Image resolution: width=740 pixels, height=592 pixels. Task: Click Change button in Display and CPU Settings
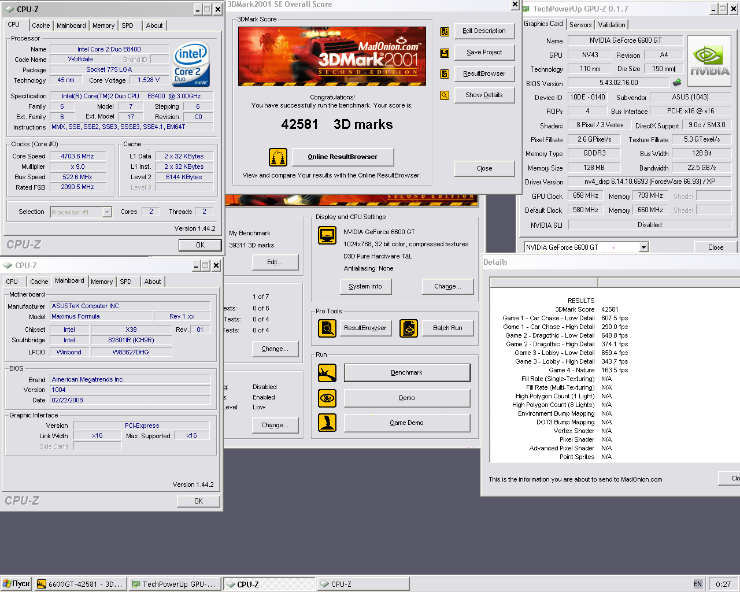click(x=448, y=287)
